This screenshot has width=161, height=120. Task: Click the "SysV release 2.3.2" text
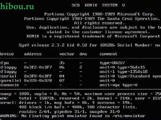coord(42,45)
